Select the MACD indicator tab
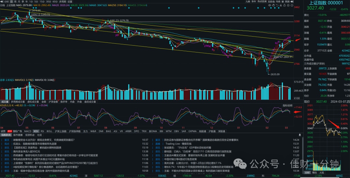Viewport: 350px width, 178px height. 28,131
